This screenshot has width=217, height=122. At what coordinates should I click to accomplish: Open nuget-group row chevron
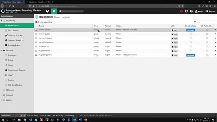pyautogui.click(x=215, y=46)
